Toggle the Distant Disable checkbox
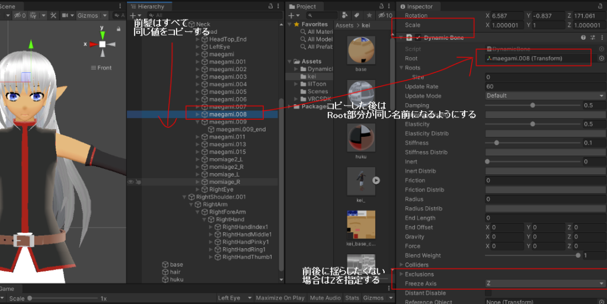 click(x=488, y=293)
